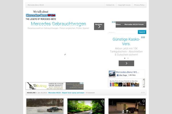
Task: Open the Facebook page profile picture
Action: point(112,74)
